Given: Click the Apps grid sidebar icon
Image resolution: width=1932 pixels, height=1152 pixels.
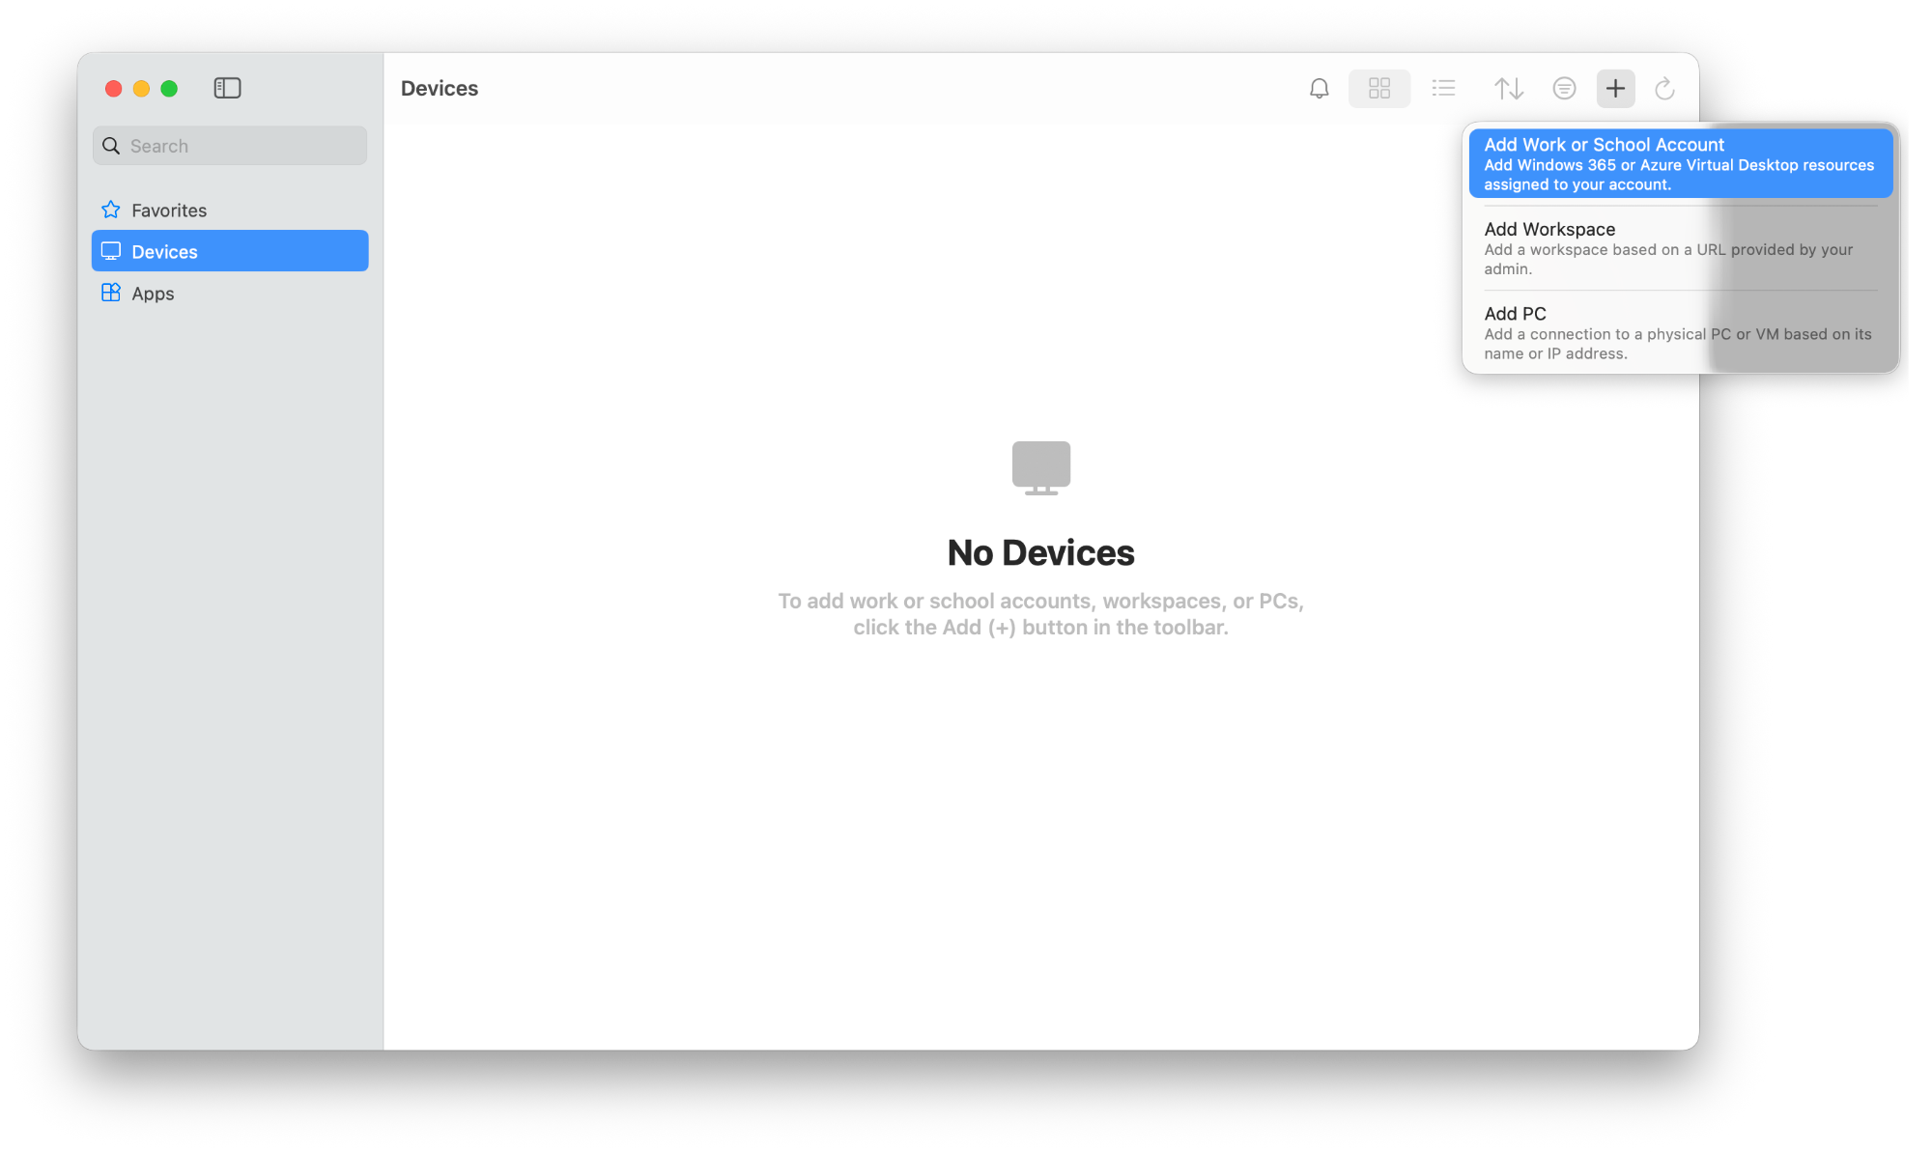Looking at the screenshot, I should 111,293.
